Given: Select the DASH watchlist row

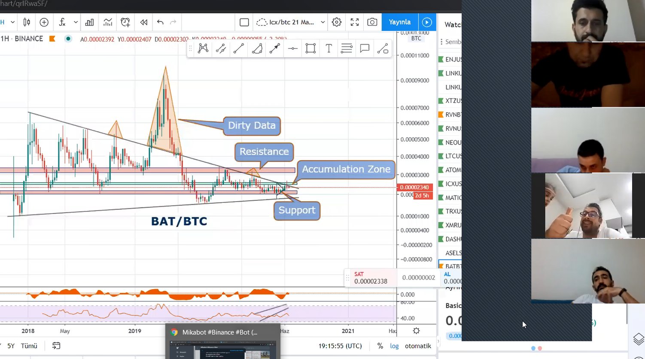Looking at the screenshot, I should click(x=450, y=239).
